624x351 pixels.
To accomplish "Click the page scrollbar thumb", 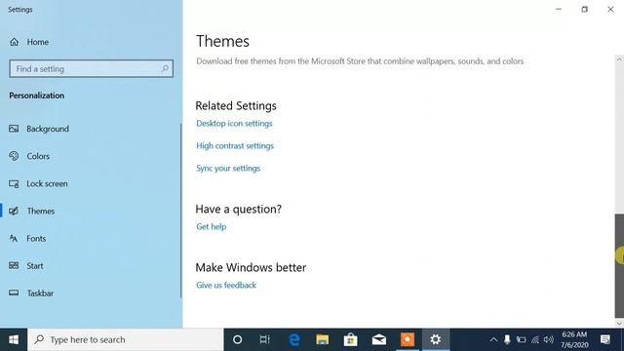I will click(619, 266).
